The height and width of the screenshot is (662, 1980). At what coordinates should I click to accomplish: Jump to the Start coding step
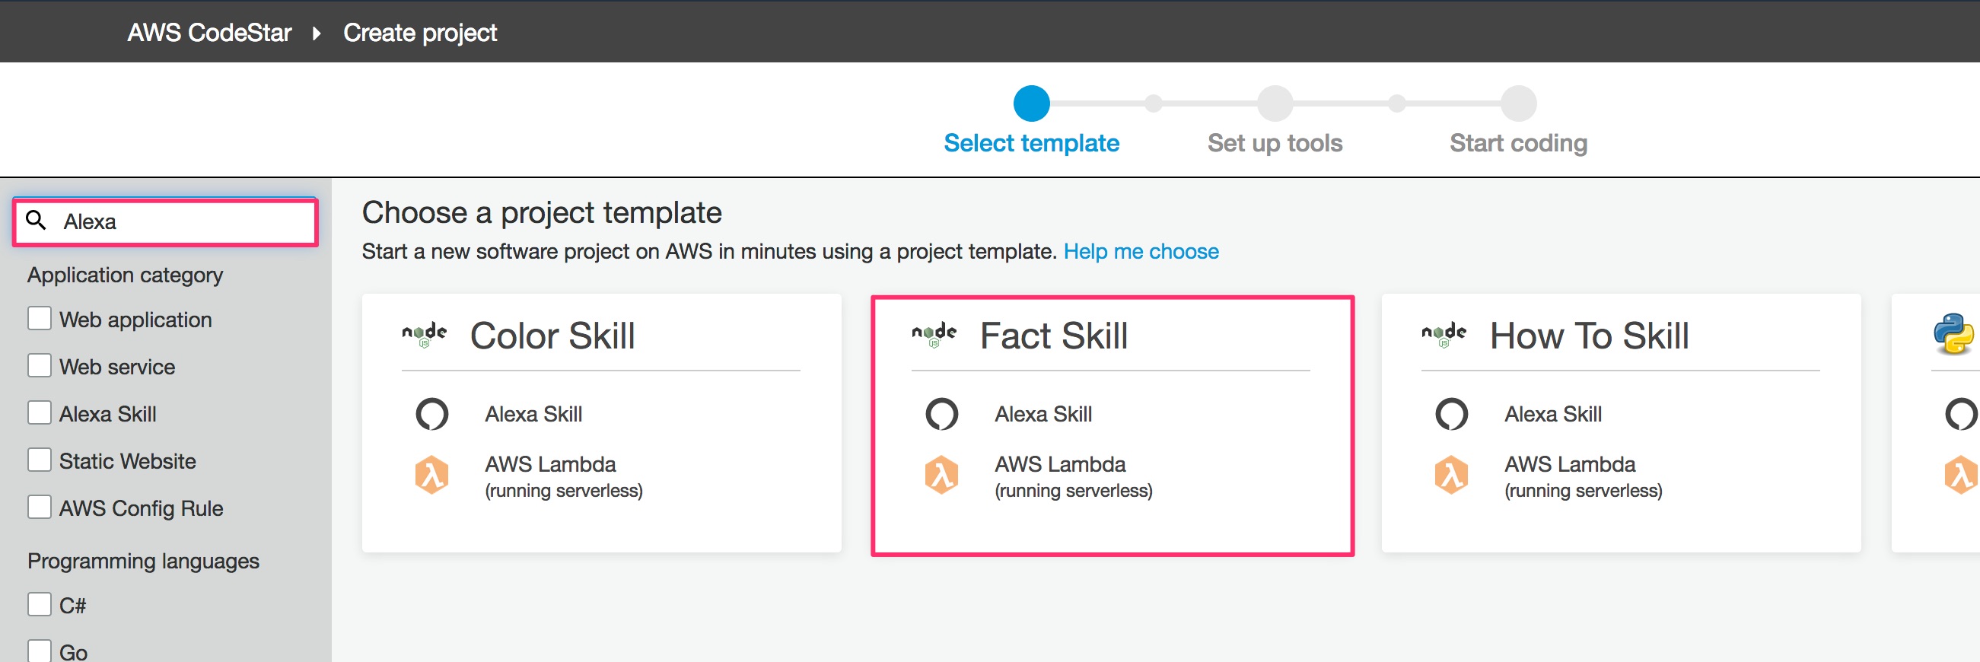[1518, 103]
